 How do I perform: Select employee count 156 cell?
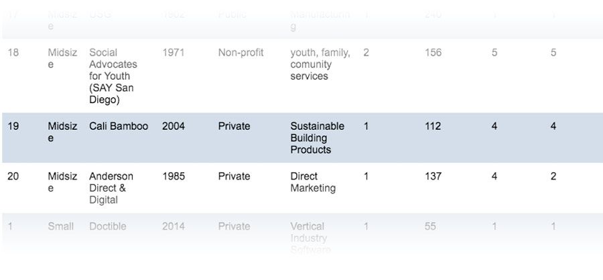tap(433, 52)
